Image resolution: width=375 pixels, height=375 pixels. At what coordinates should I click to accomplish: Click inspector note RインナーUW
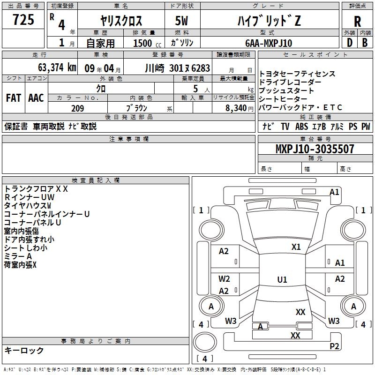click(x=29, y=197)
